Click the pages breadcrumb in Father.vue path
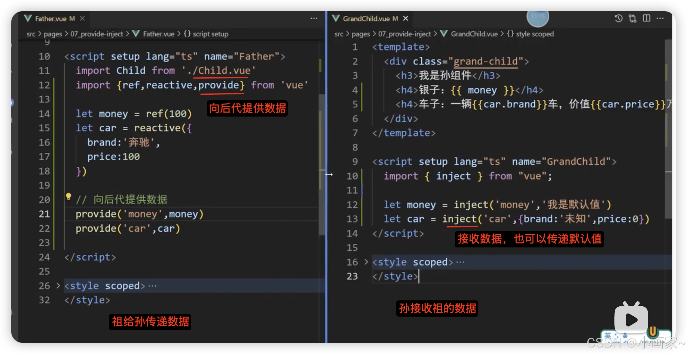 tap(53, 34)
